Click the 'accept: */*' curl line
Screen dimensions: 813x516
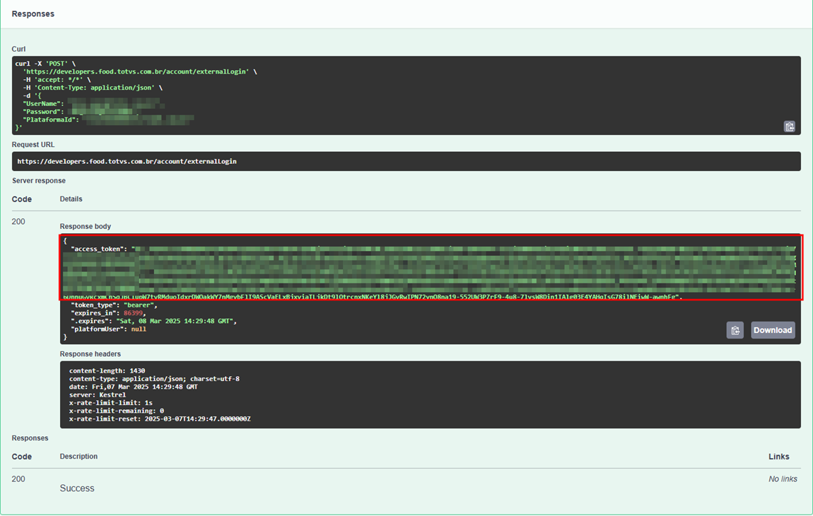tap(57, 80)
